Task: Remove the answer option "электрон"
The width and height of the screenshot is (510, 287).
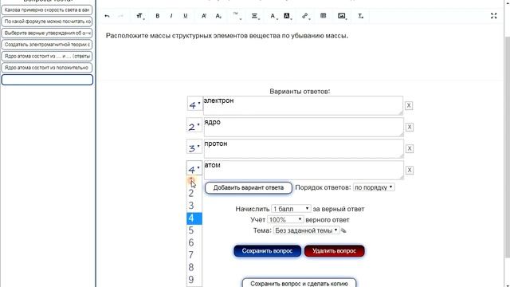Action: [409, 105]
